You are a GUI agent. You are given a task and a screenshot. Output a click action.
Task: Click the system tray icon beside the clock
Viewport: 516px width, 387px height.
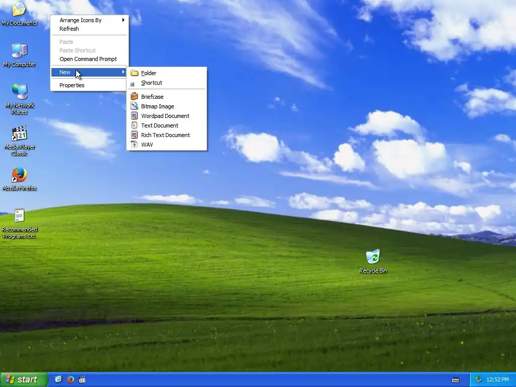click(478, 380)
